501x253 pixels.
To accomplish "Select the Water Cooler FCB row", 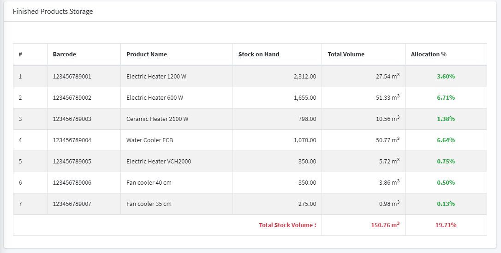I will click(x=149, y=140).
